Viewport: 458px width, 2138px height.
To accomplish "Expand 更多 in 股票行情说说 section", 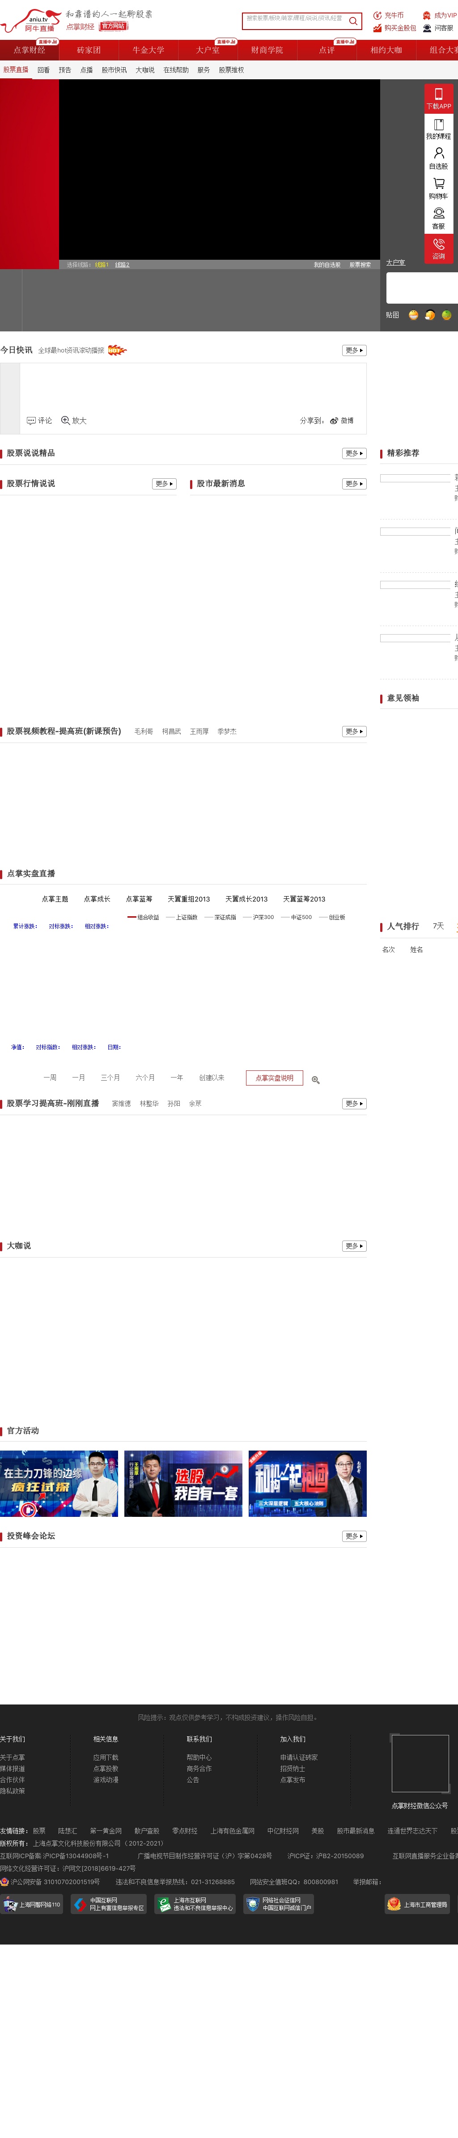I will coord(164,484).
